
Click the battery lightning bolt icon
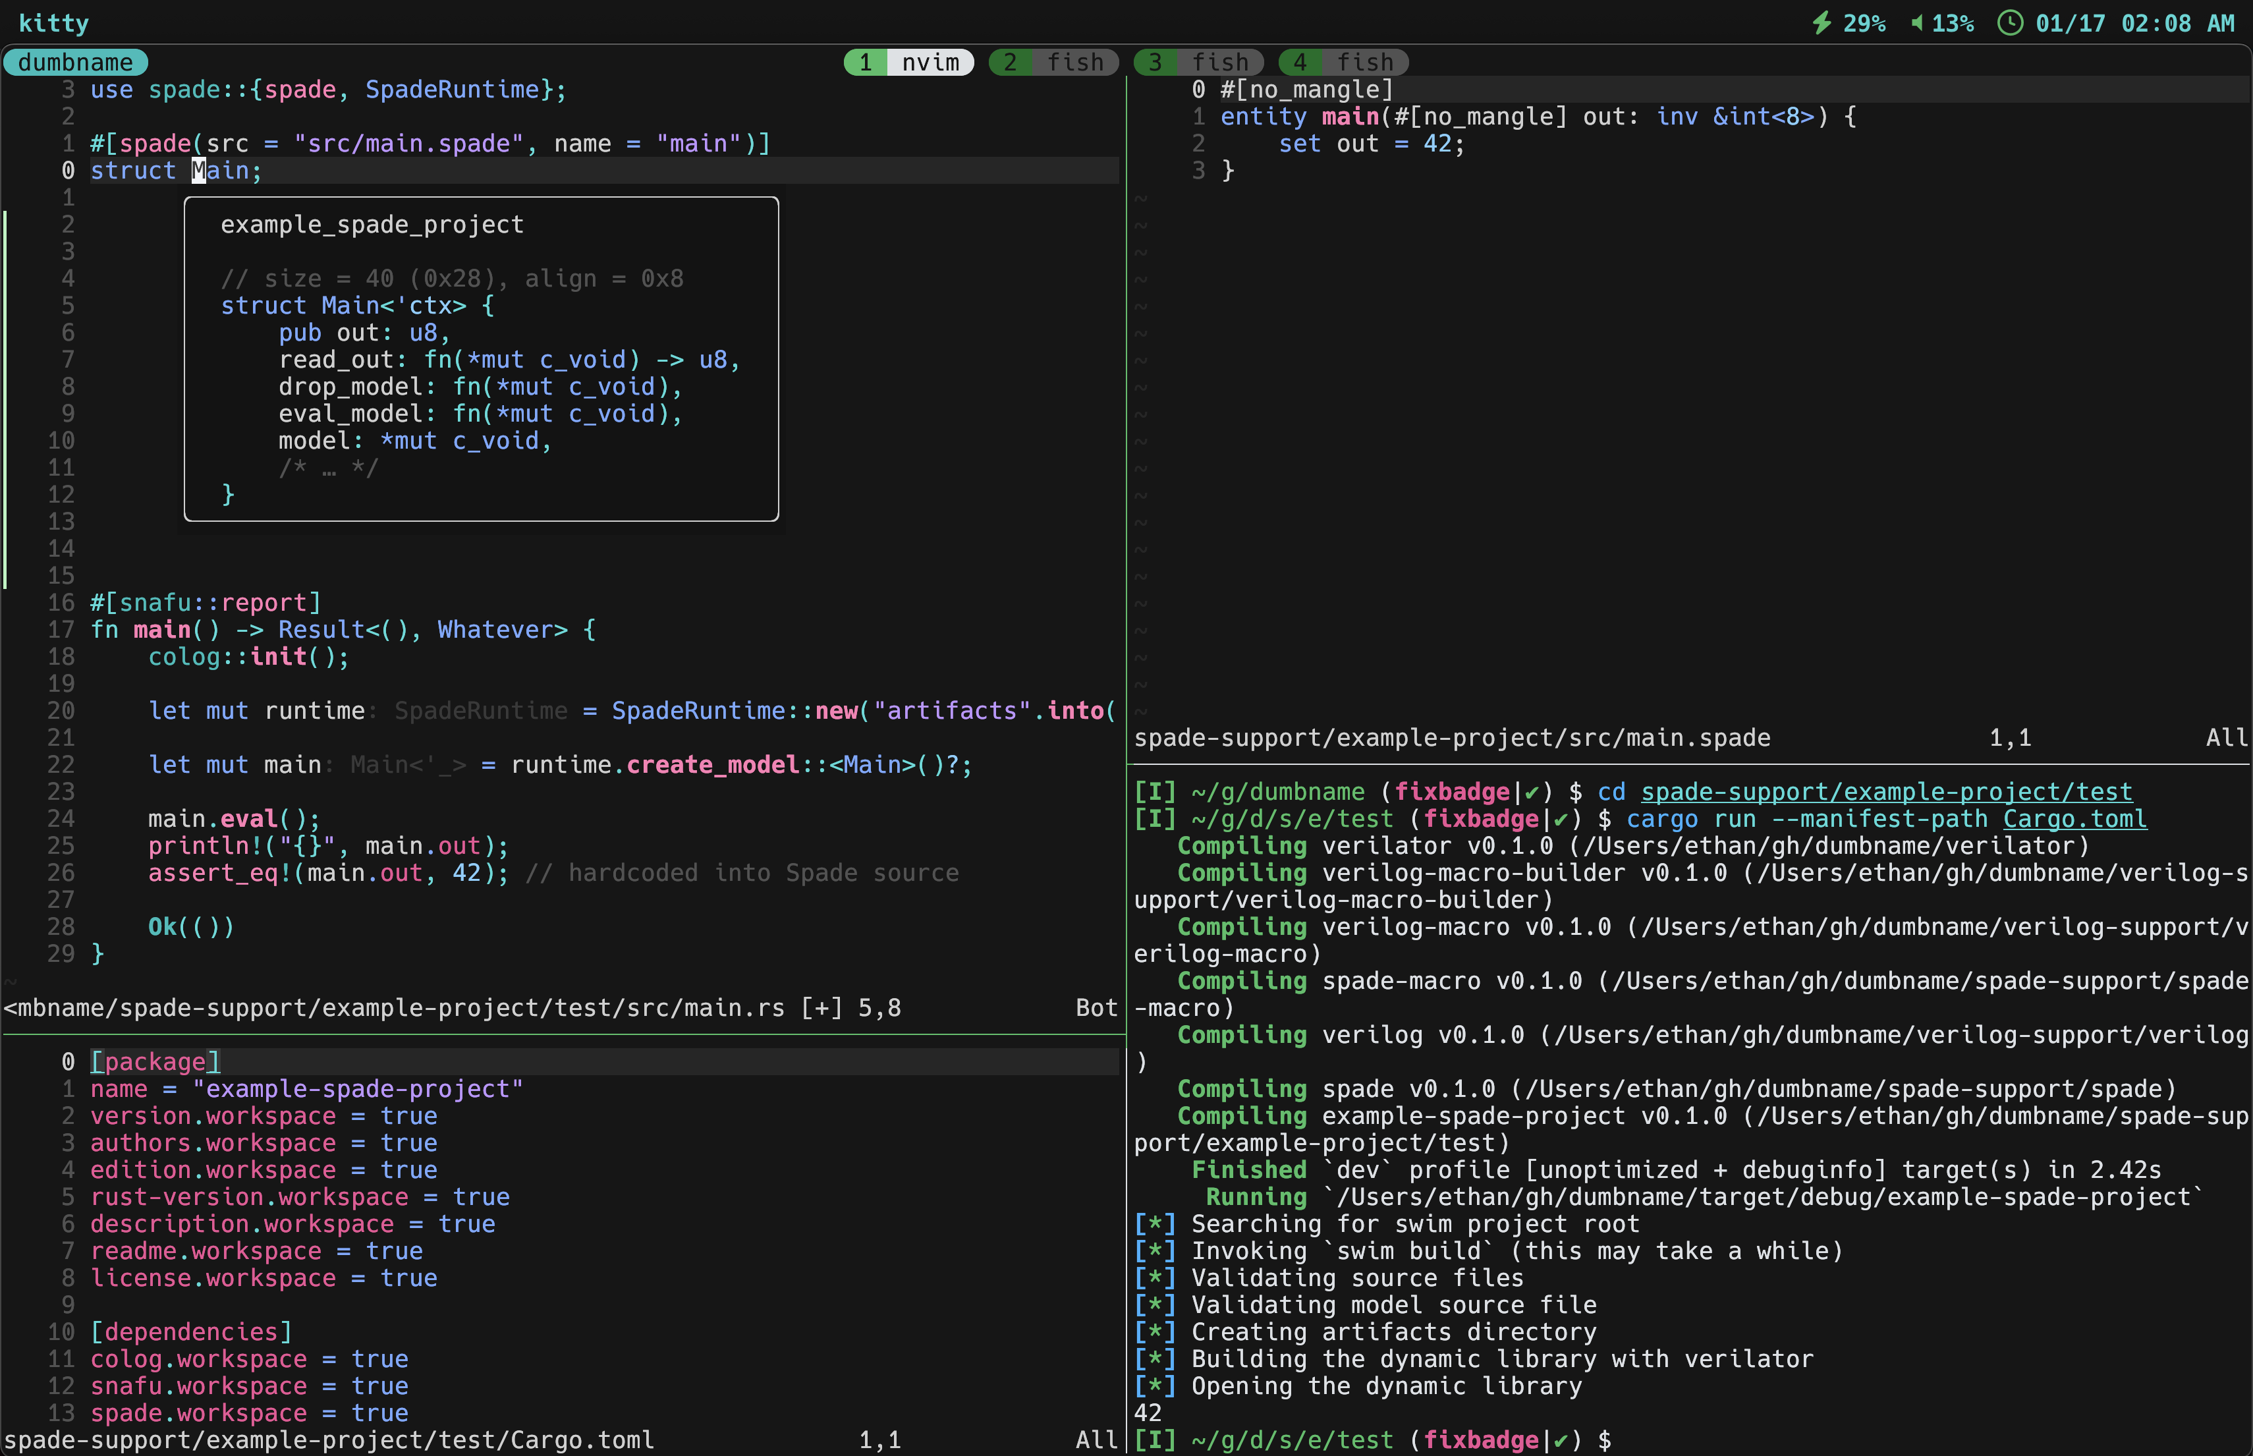[x=1822, y=22]
